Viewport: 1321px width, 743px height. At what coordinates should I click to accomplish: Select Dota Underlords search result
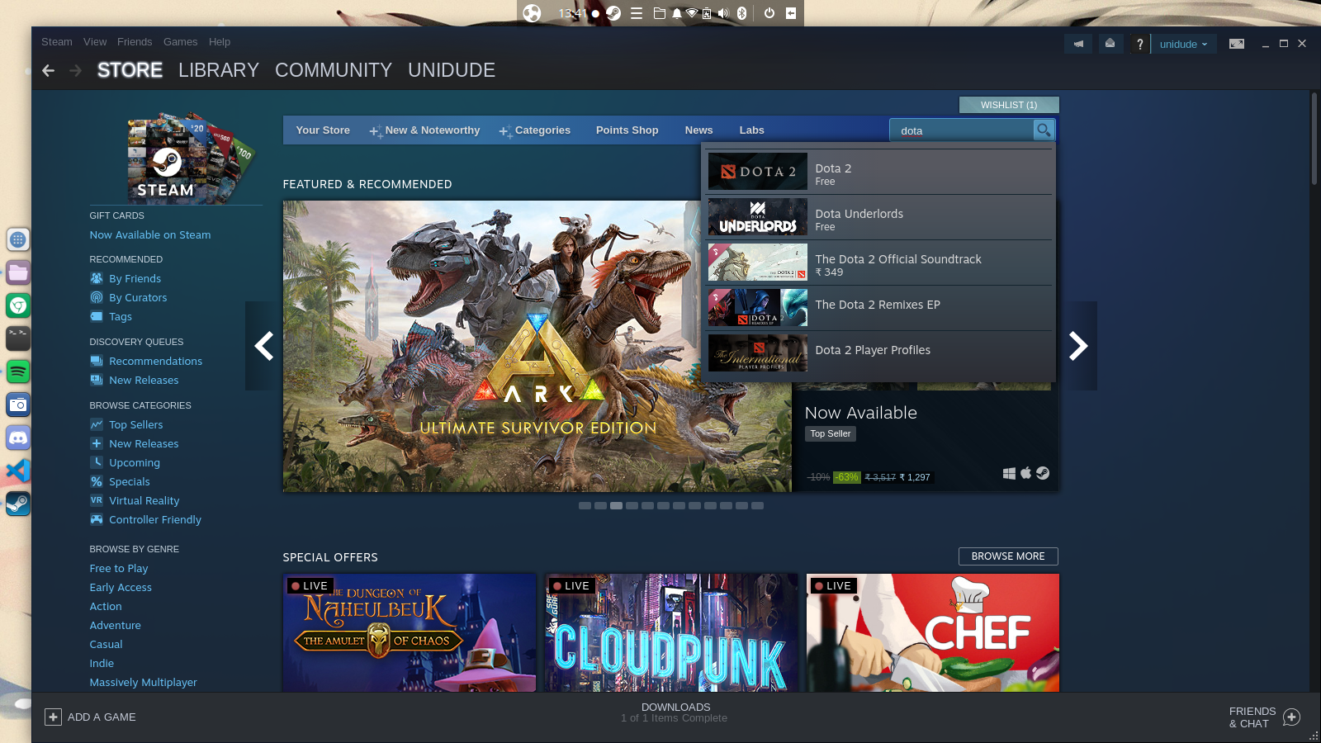coord(880,217)
